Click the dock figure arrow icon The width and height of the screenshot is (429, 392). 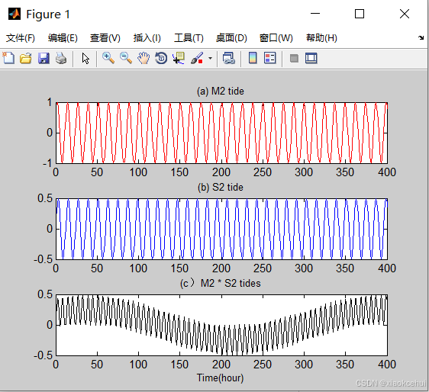pos(421,37)
